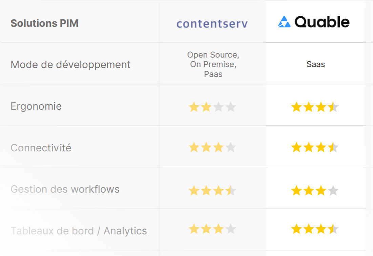The height and width of the screenshot is (256, 373).
Task: Click contentserv's Tableaux de bord stars
Action: point(212,229)
